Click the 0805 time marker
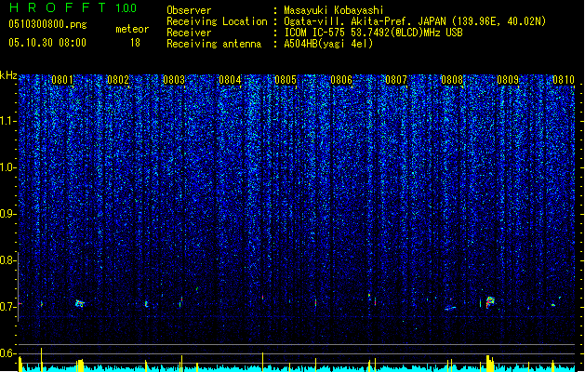 286,80
